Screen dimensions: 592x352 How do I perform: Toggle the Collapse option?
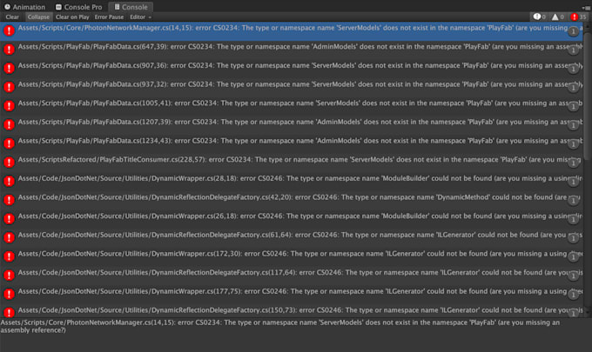coord(38,17)
